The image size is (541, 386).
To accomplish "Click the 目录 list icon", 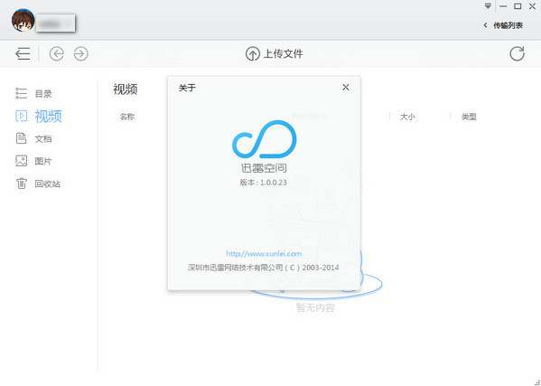I will click(x=21, y=93).
